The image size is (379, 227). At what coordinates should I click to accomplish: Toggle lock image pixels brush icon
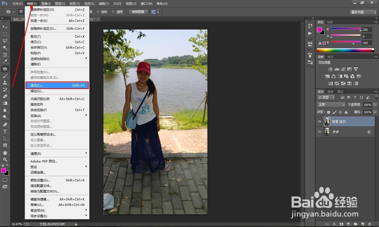pyautogui.click(x=334, y=112)
